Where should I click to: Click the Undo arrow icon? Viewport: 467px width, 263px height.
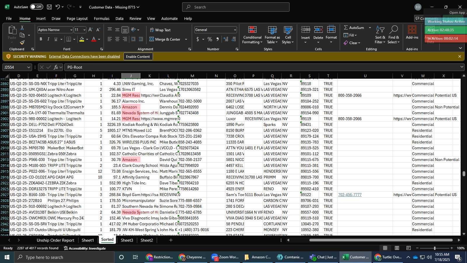pyautogui.click(x=57, y=7)
